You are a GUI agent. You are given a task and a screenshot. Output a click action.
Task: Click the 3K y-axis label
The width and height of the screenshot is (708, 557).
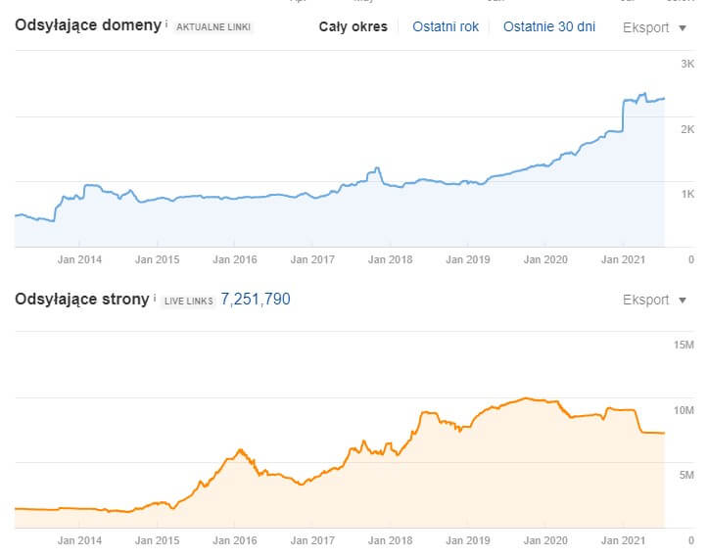686,64
